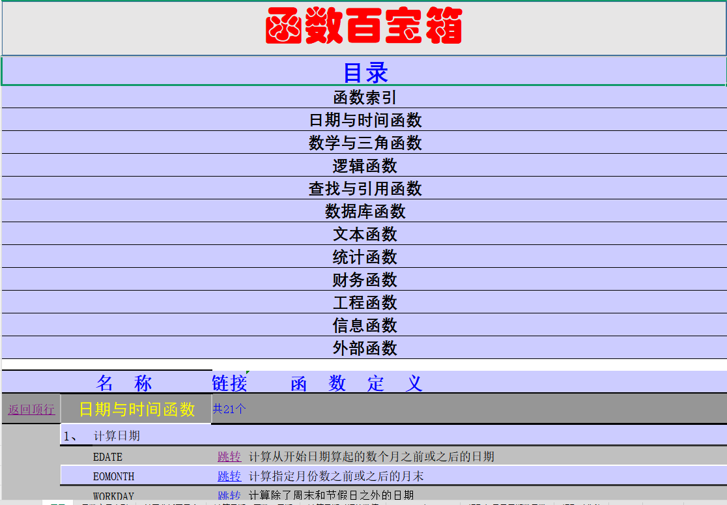Open the 查找与引用函数 category link
The height and width of the screenshot is (505, 727).
(x=363, y=188)
